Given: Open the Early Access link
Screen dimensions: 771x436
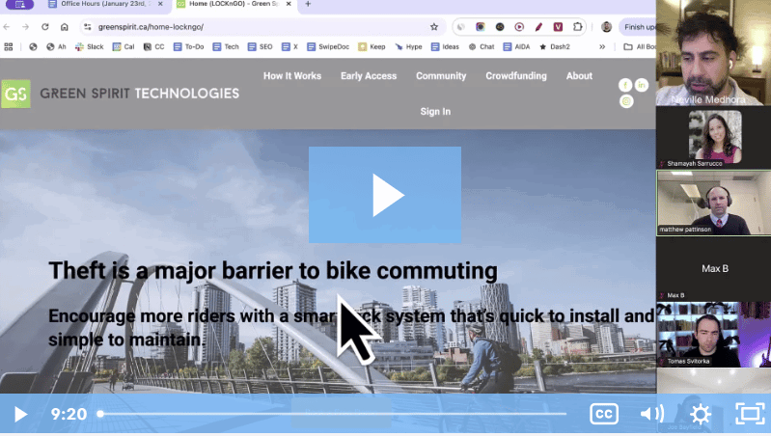Looking at the screenshot, I should (x=369, y=76).
